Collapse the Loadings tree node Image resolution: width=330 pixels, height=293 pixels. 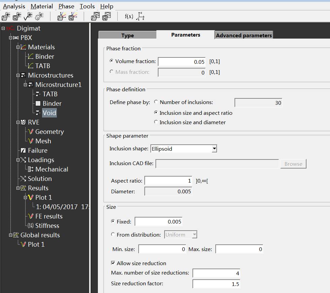click(x=18, y=160)
